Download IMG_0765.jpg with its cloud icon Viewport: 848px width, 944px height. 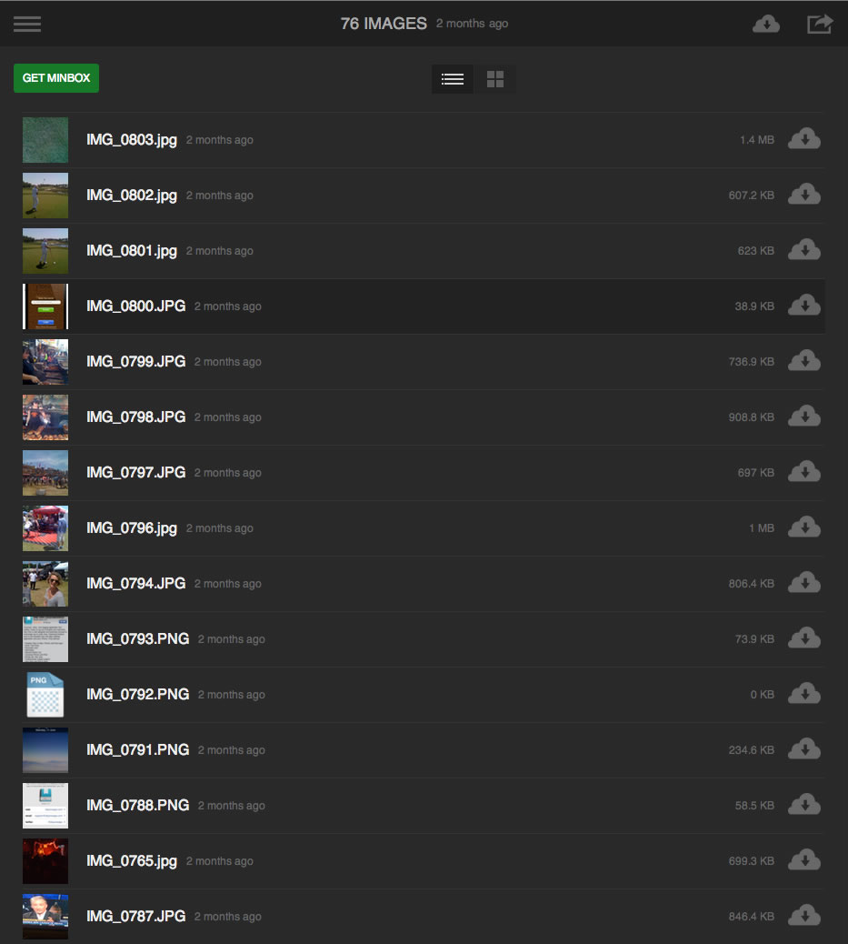pos(804,860)
